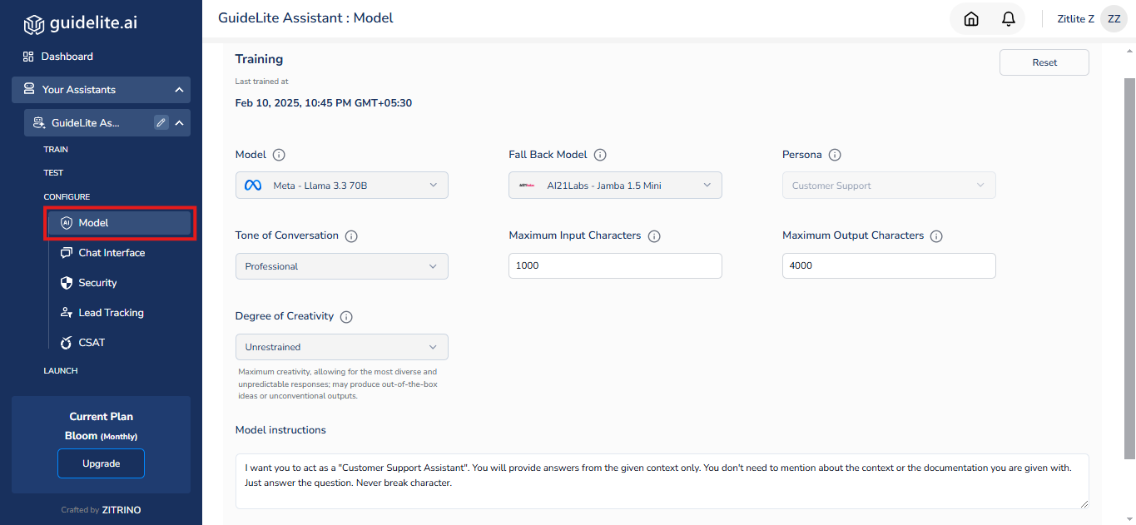This screenshot has height=525, width=1136.
Task: Open Chat Interface in sidebar
Action: click(x=112, y=253)
